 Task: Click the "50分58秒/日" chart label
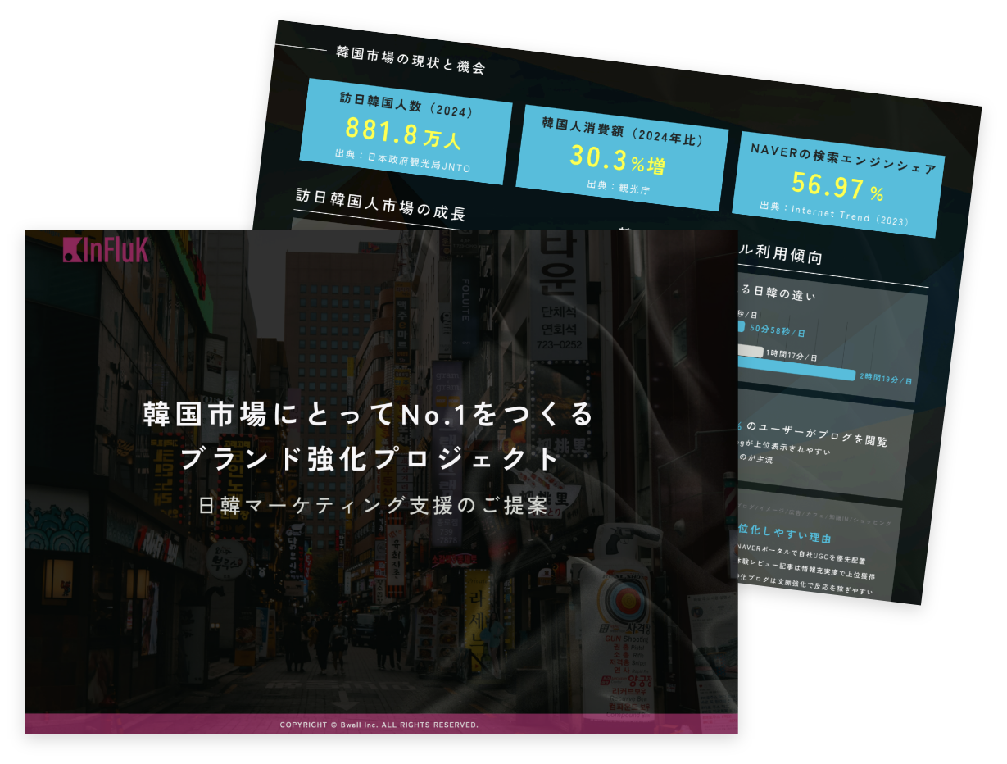point(778,330)
